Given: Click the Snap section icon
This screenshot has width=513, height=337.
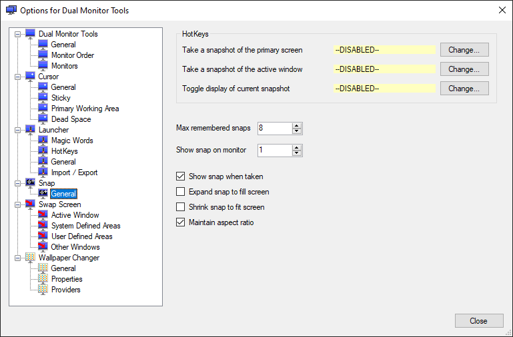Looking at the screenshot, I should (x=30, y=183).
